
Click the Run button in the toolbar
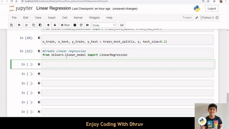(65, 25)
